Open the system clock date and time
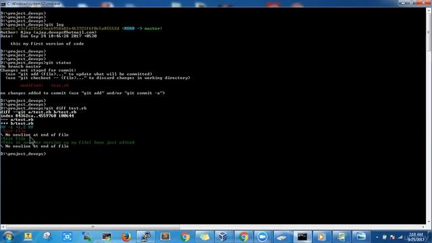Viewport: 432px width, 243px height. [416, 237]
